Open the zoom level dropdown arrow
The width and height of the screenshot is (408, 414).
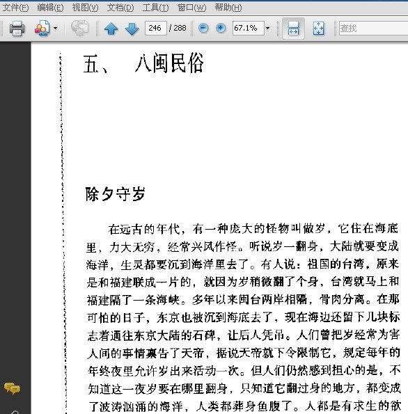[x=267, y=28]
